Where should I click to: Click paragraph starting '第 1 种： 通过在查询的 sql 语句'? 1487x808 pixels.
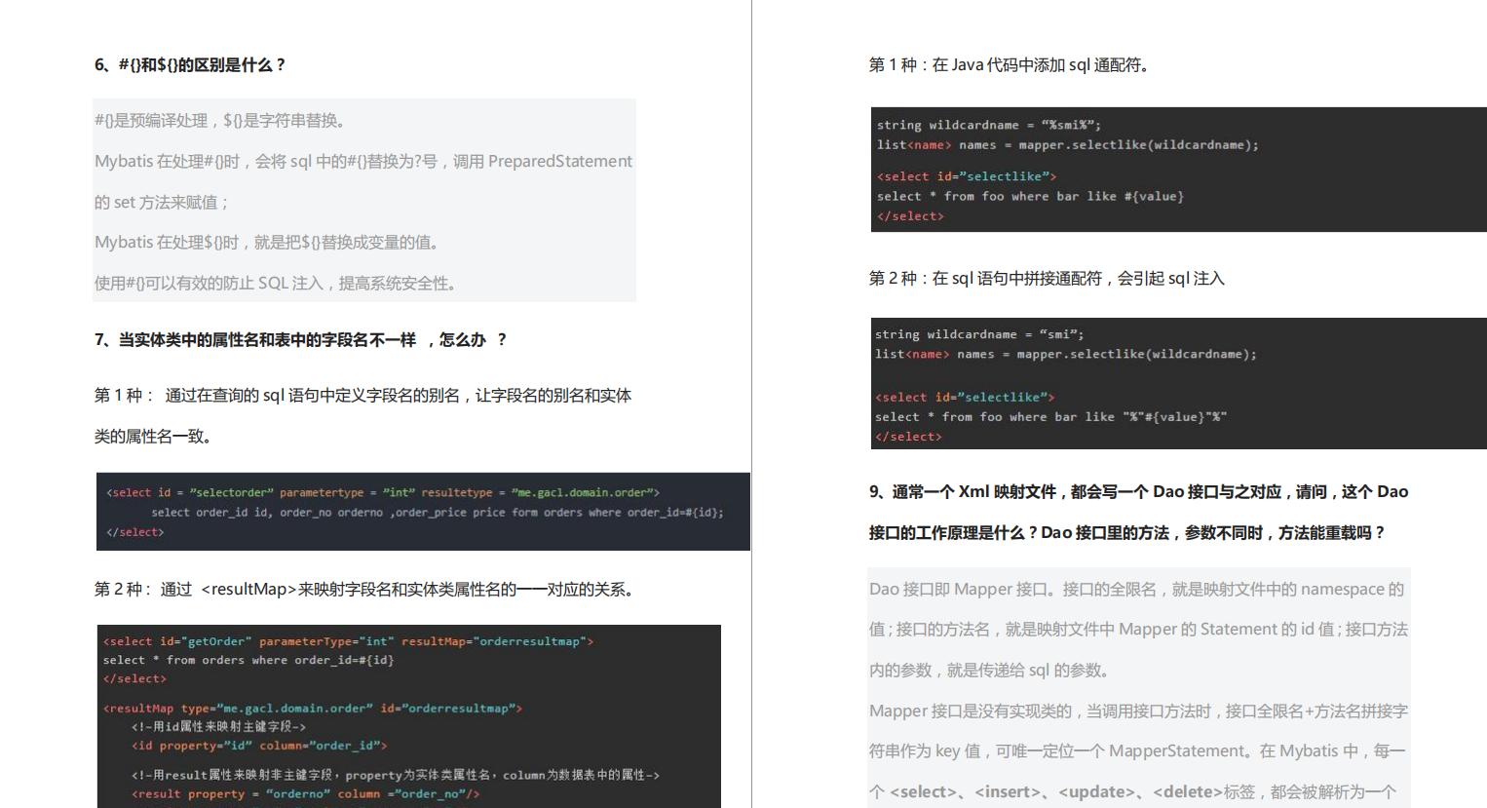(362, 396)
